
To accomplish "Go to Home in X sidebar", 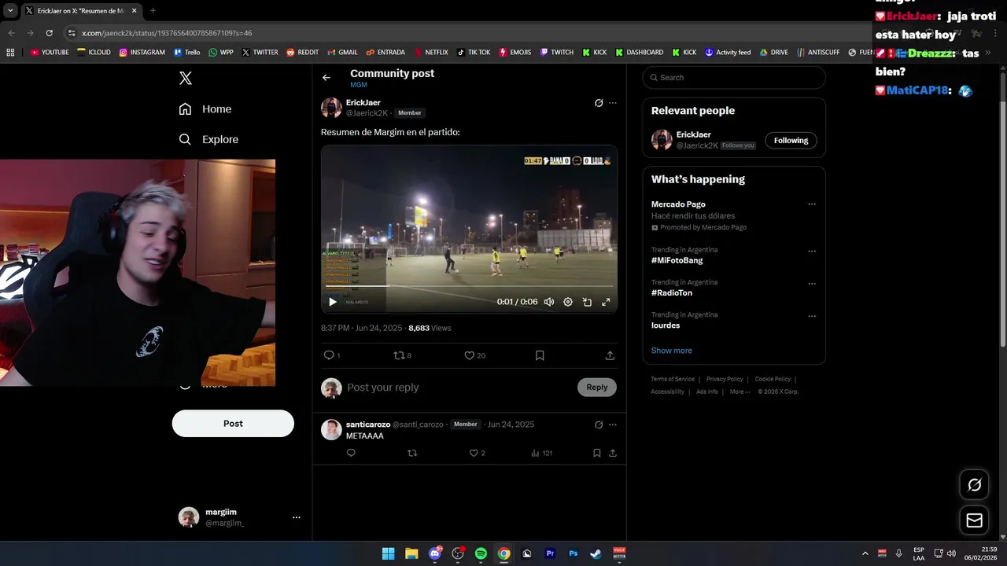I will tap(205, 109).
